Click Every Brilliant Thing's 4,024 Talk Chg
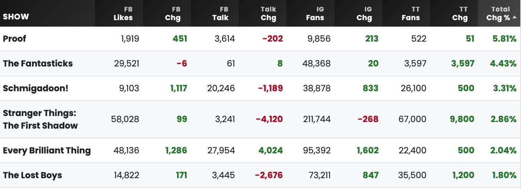521x189 pixels. (x=271, y=151)
